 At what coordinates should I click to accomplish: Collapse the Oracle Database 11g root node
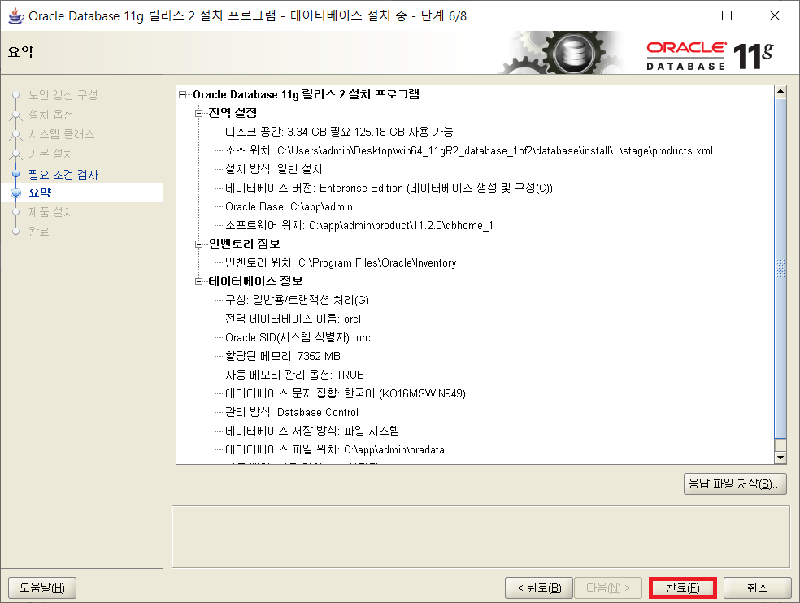point(183,94)
